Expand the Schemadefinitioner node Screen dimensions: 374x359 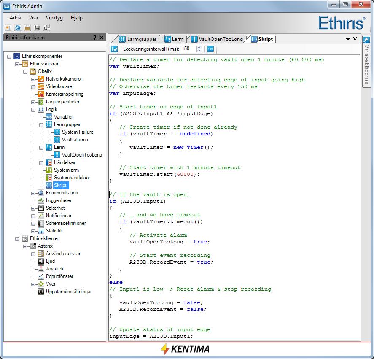[33, 224]
